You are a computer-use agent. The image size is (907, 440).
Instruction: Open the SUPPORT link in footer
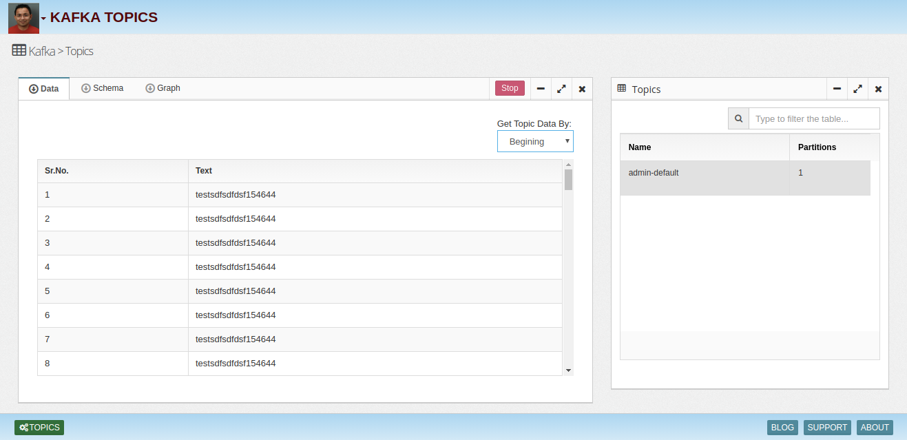tap(827, 428)
